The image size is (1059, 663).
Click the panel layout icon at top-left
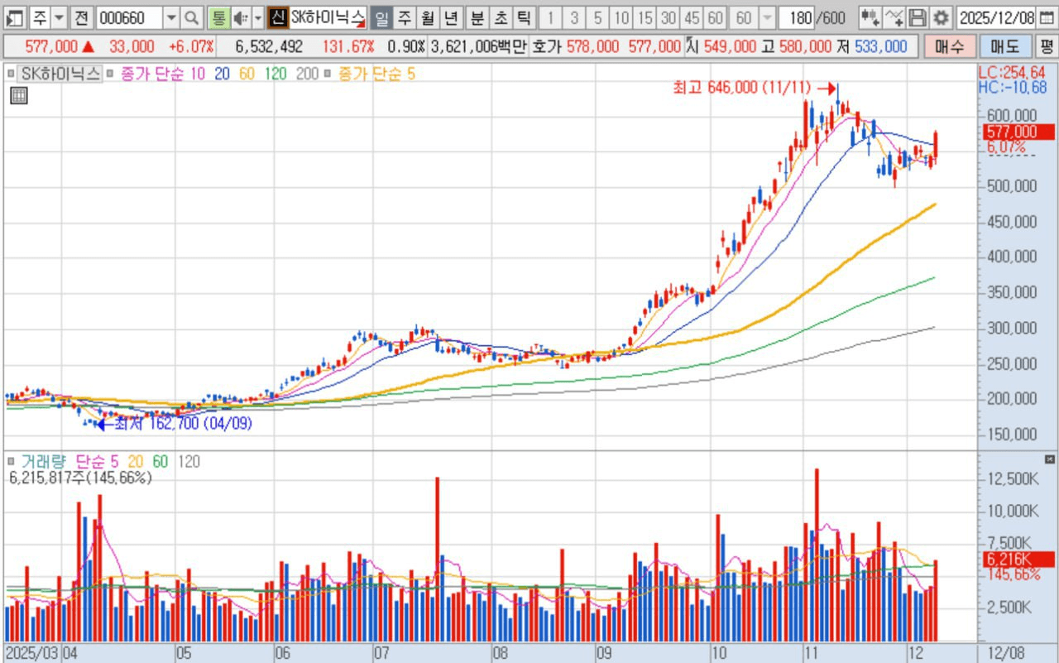15,17
